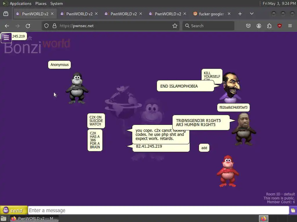The width and height of the screenshot is (297, 222).
Task: Open the Firefox View tab-overview icon
Action: pyautogui.click(x=6, y=14)
